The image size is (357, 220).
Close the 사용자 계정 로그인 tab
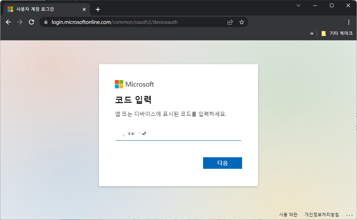pos(84,9)
